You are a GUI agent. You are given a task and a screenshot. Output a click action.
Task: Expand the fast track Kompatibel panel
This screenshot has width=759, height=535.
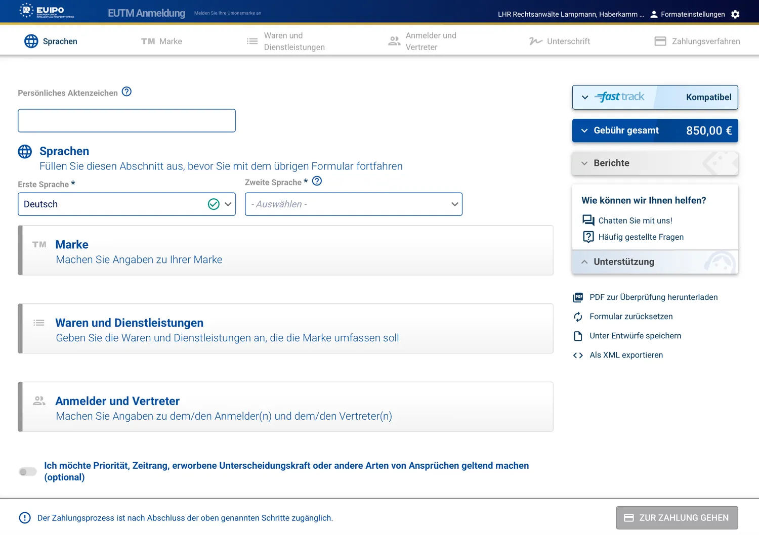tap(655, 97)
